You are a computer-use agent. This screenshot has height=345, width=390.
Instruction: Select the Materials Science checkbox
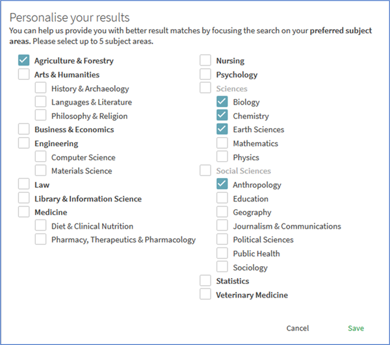(x=41, y=171)
